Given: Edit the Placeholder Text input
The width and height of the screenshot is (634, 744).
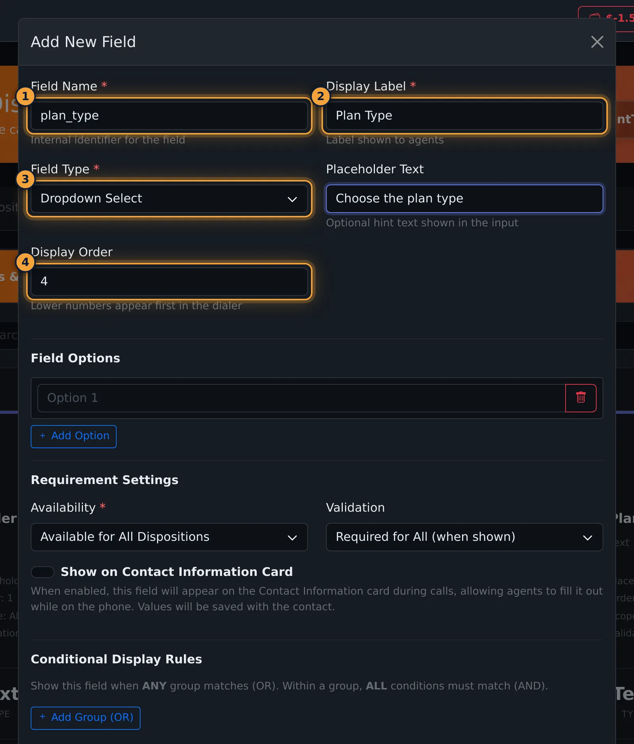Looking at the screenshot, I should [464, 199].
